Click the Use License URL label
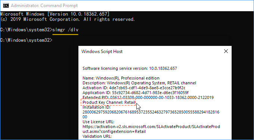The width and height of the screenshot is (254, 140). click(99, 122)
